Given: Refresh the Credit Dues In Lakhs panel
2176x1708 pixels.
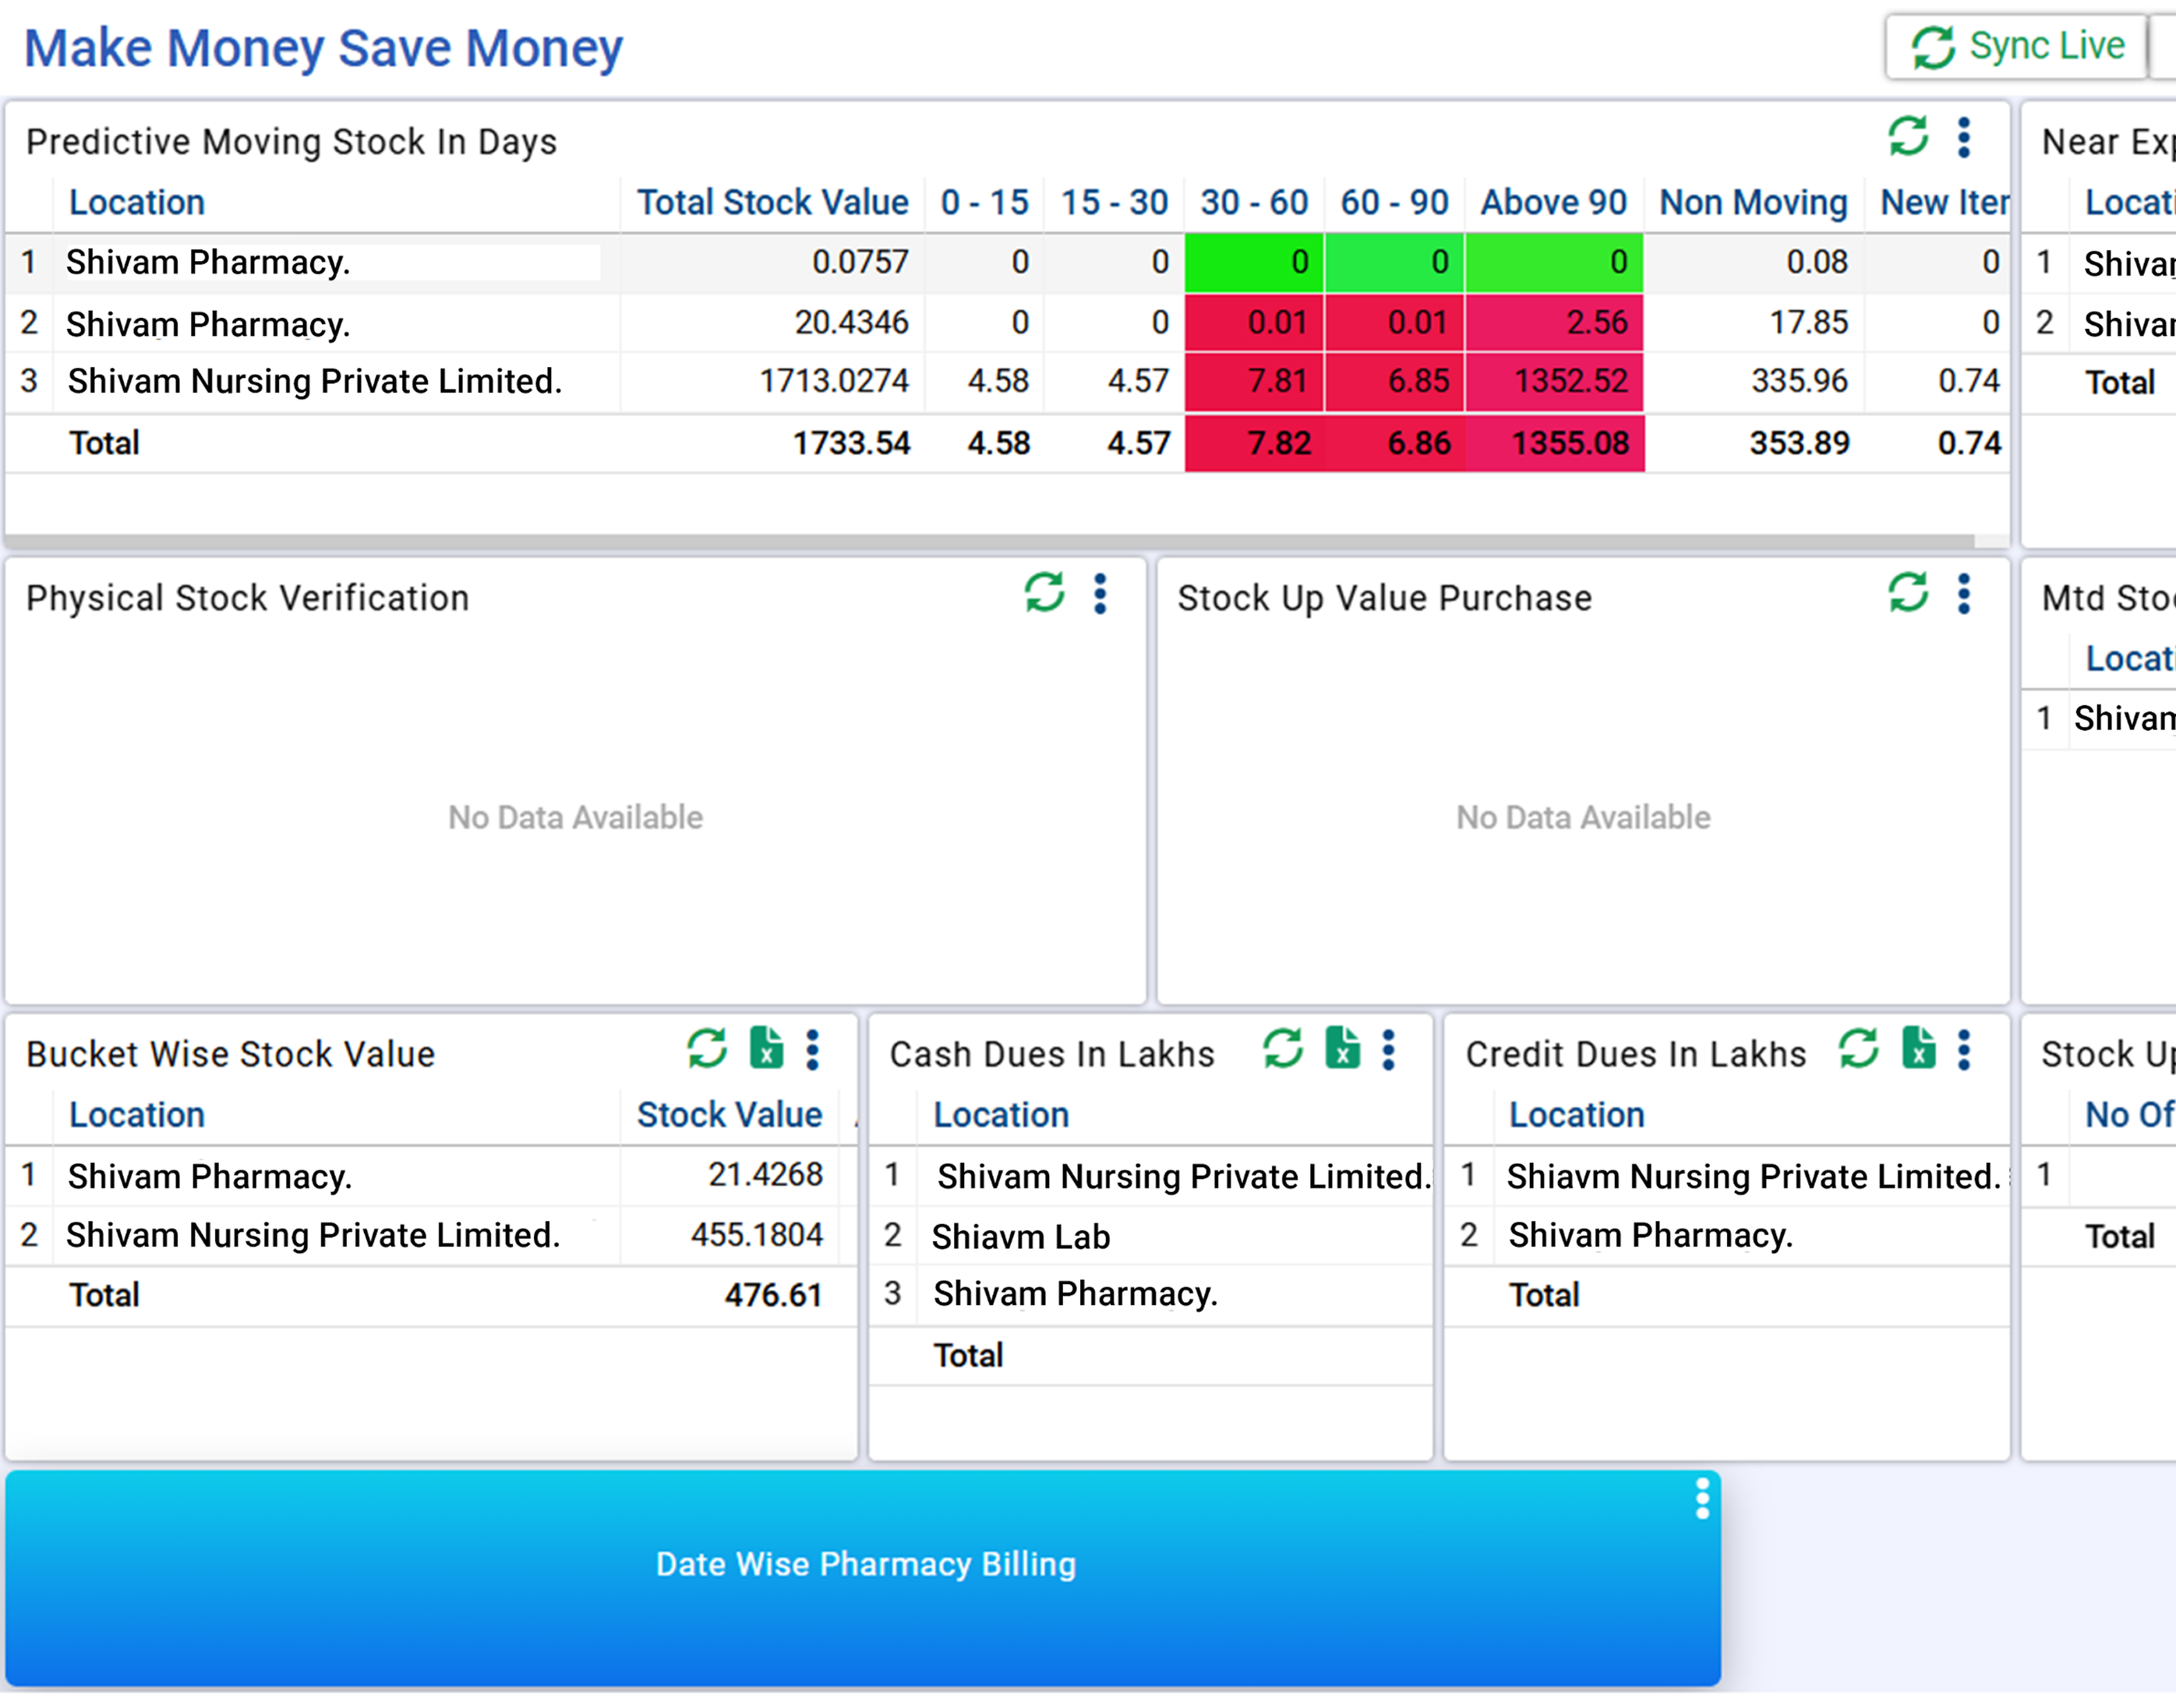Looking at the screenshot, I should pyautogui.click(x=1859, y=1049).
